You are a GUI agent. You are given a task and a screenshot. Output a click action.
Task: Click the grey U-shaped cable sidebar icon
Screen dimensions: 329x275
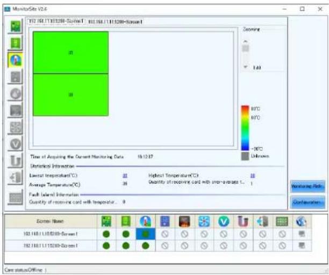(x=15, y=161)
